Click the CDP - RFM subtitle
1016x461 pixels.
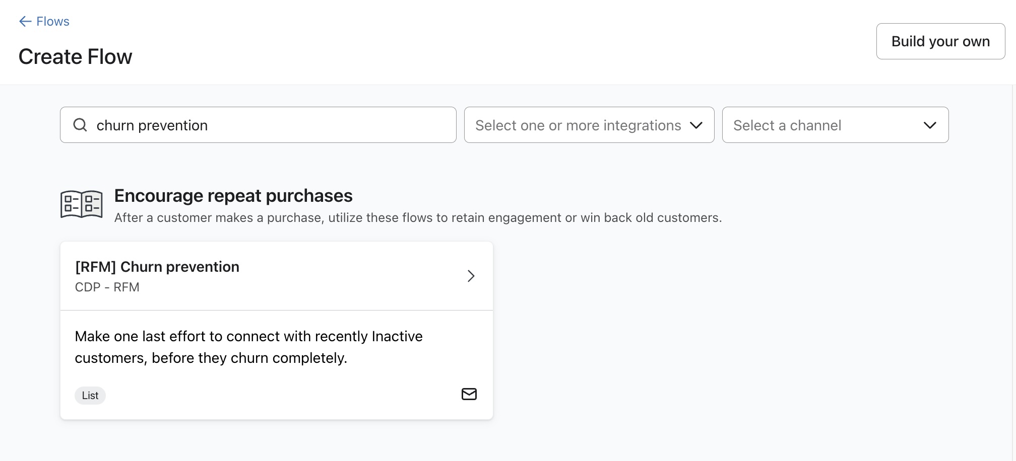pyautogui.click(x=107, y=287)
